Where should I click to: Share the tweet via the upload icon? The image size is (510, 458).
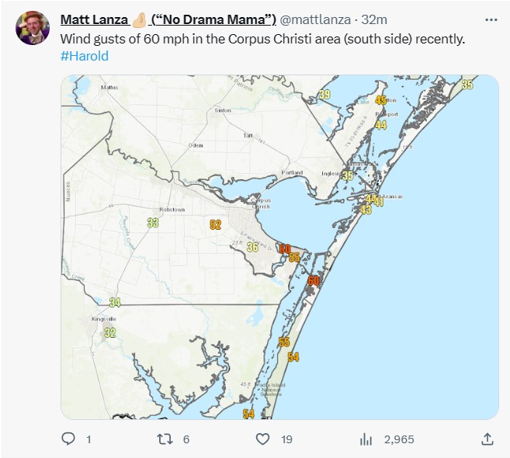tap(487, 439)
